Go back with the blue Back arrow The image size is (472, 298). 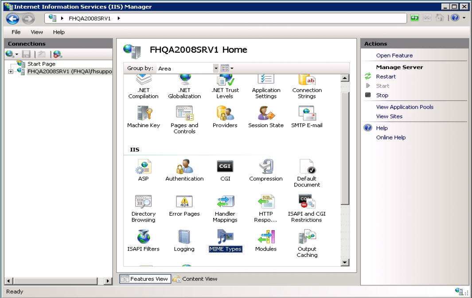click(13, 19)
